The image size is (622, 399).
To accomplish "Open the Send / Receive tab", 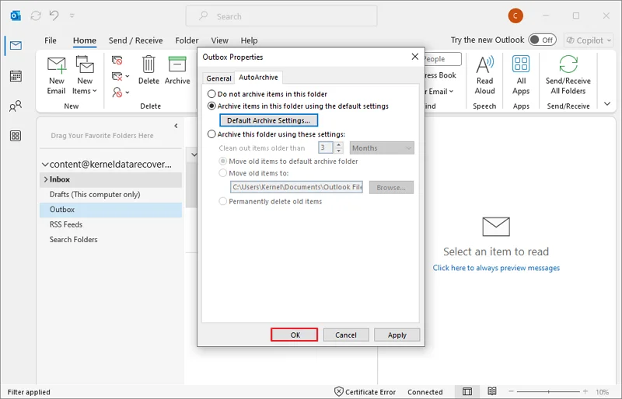I will 135,40.
